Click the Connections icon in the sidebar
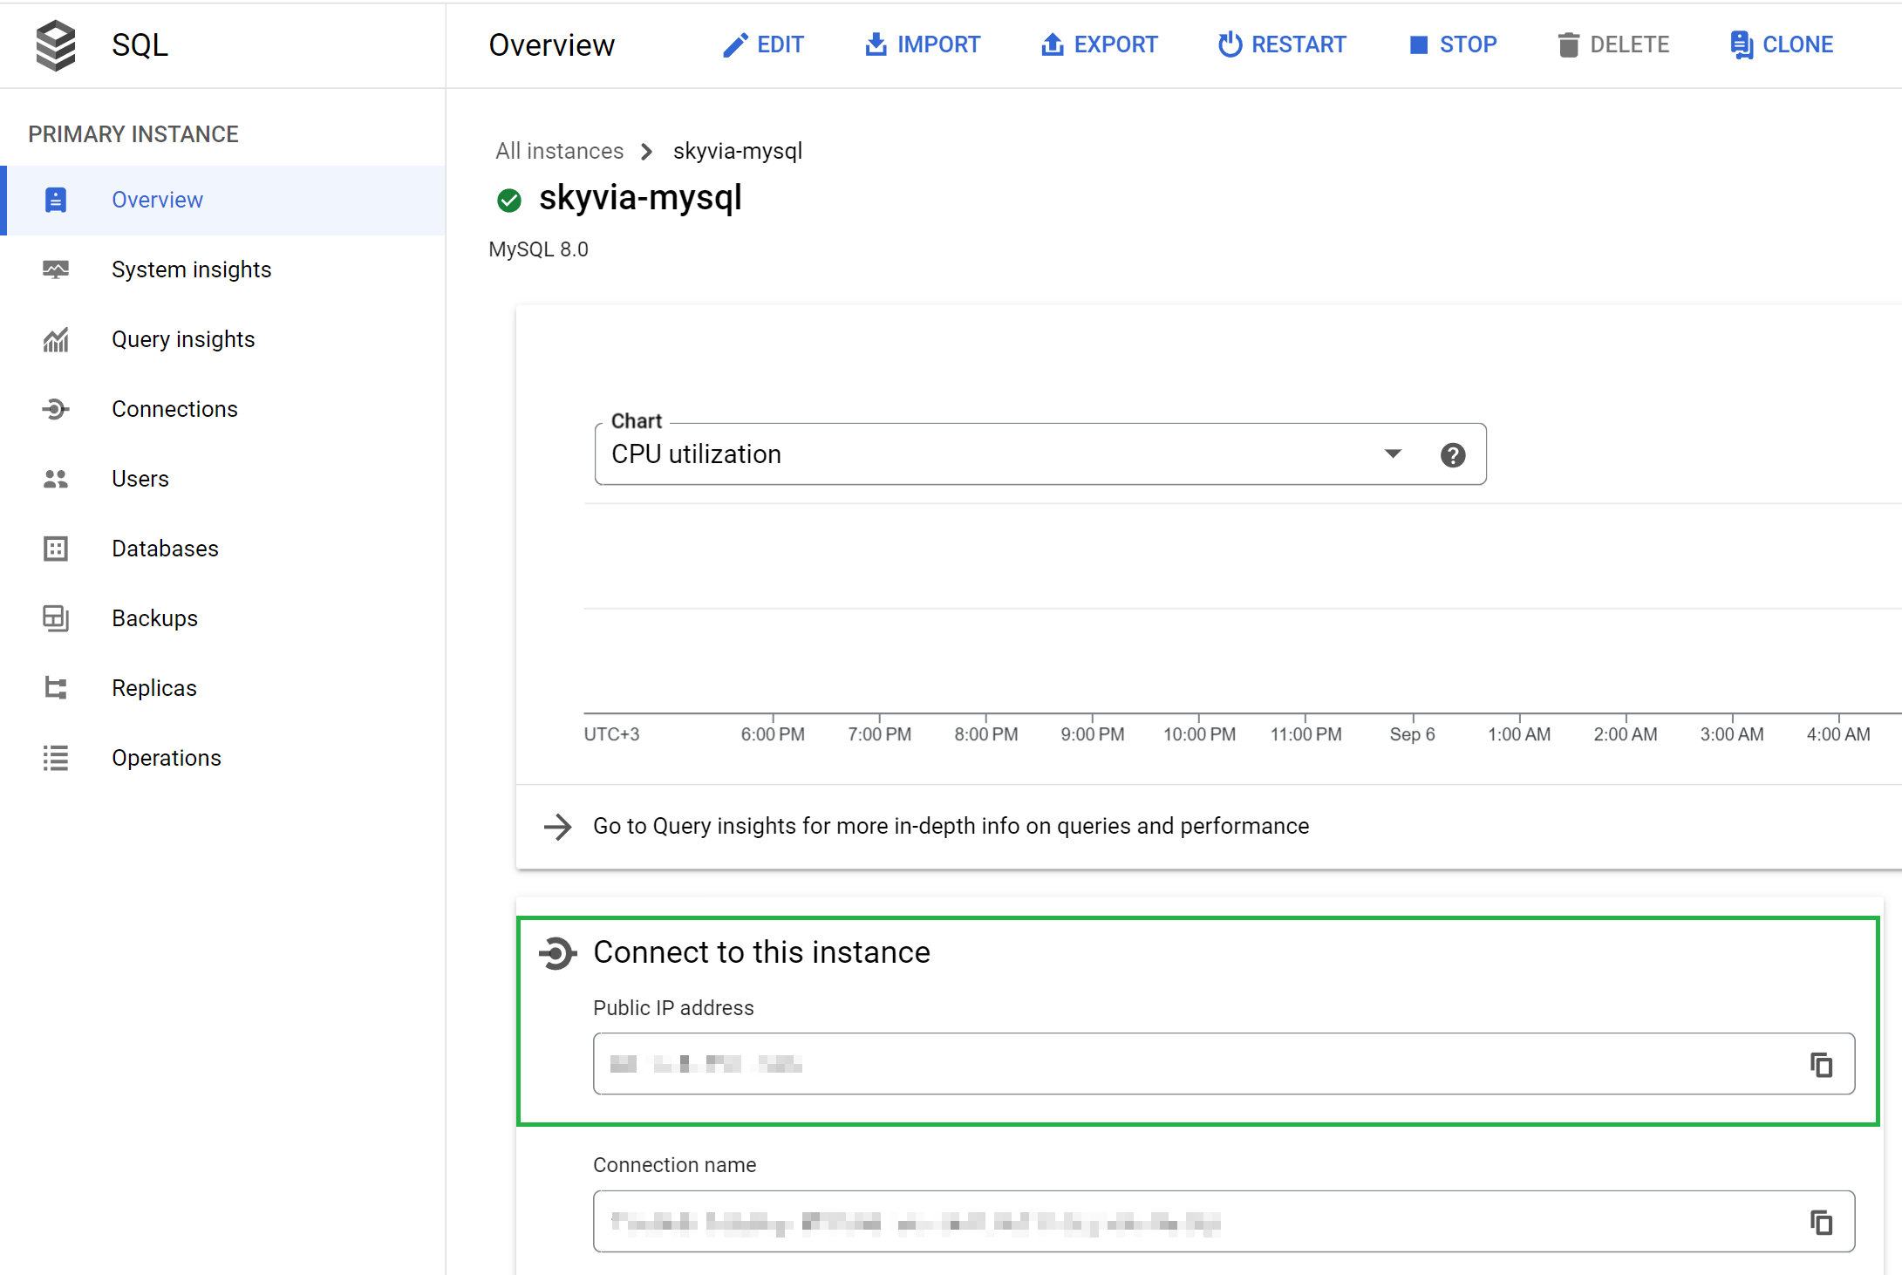Screen dimensions: 1902x1275 (x=54, y=410)
